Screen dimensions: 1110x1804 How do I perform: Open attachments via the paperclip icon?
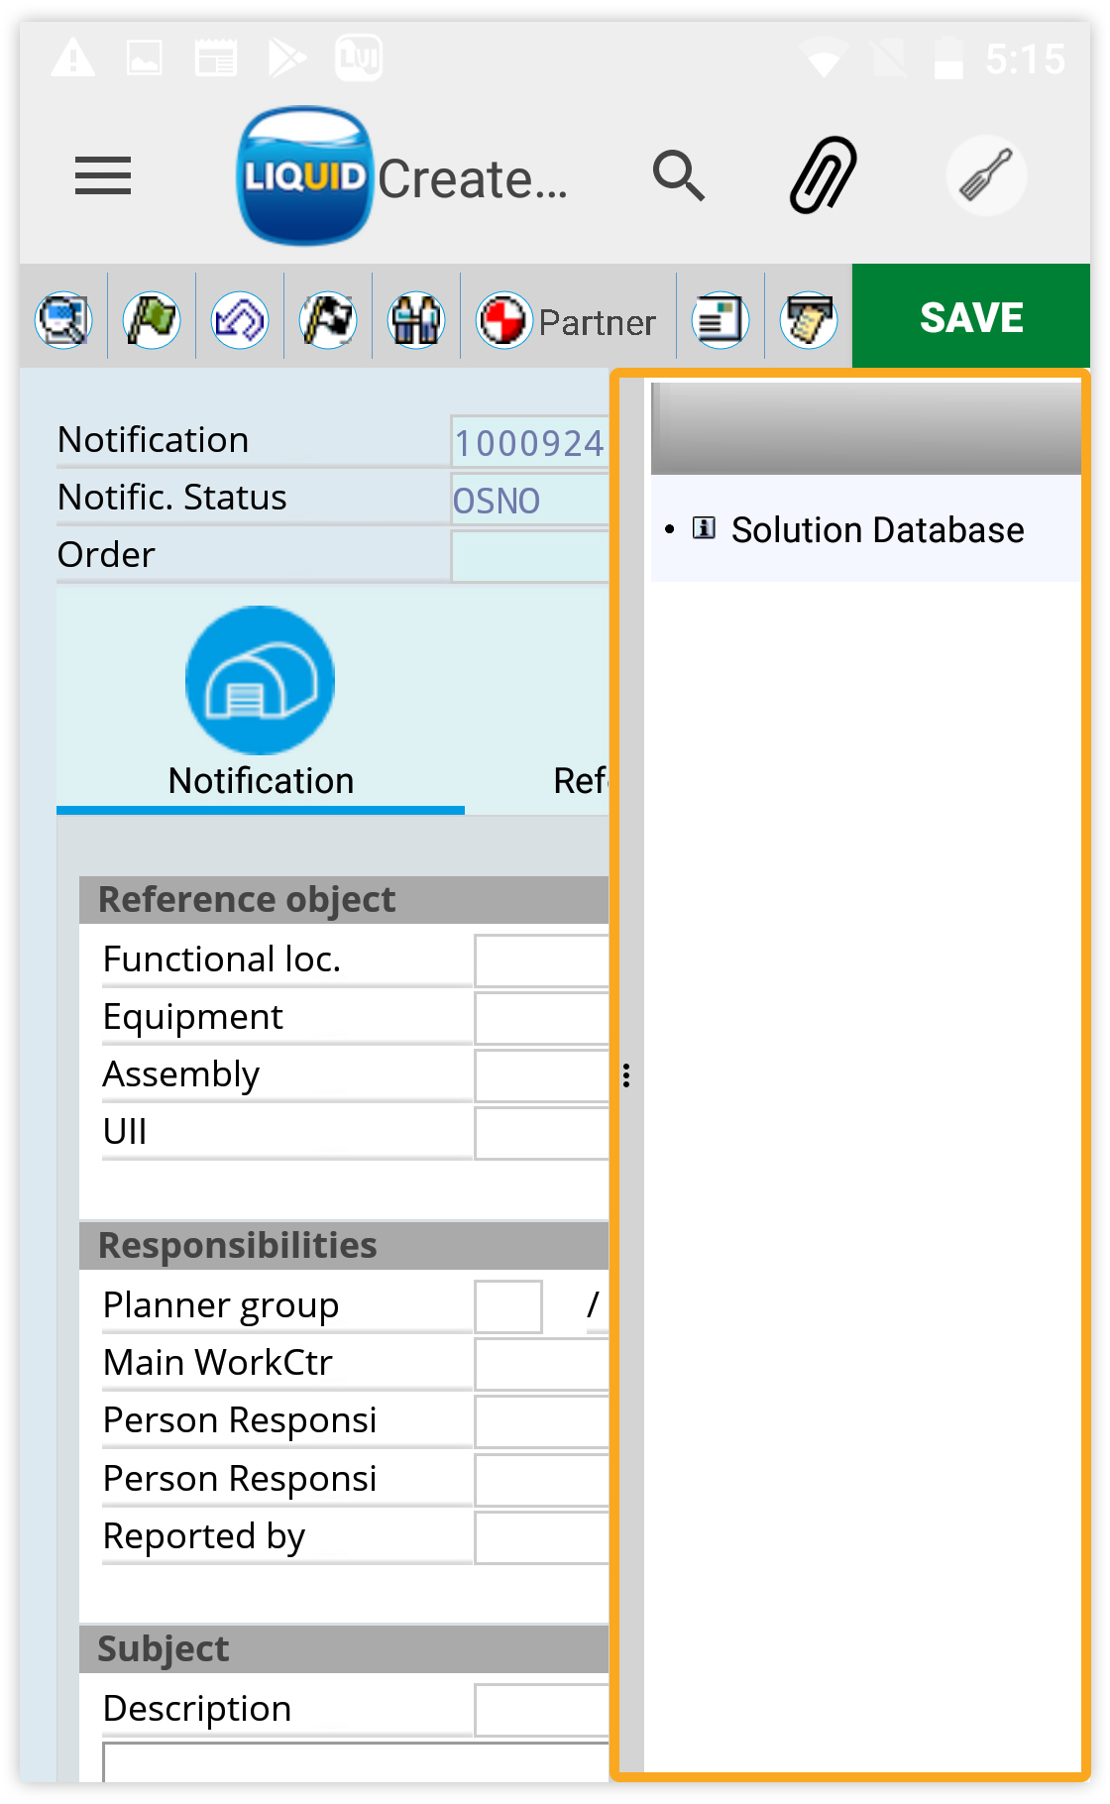pos(823,175)
